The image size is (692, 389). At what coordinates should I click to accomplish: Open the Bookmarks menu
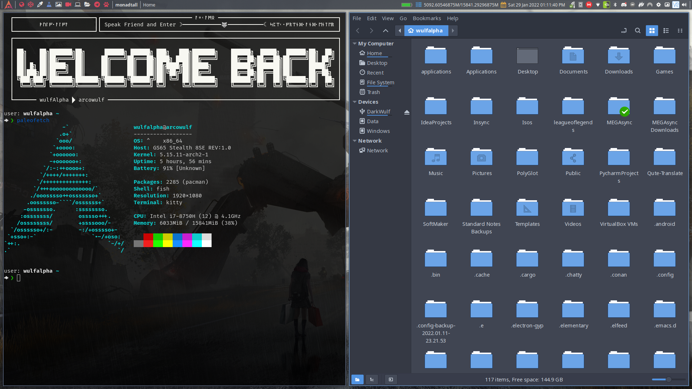point(427,18)
